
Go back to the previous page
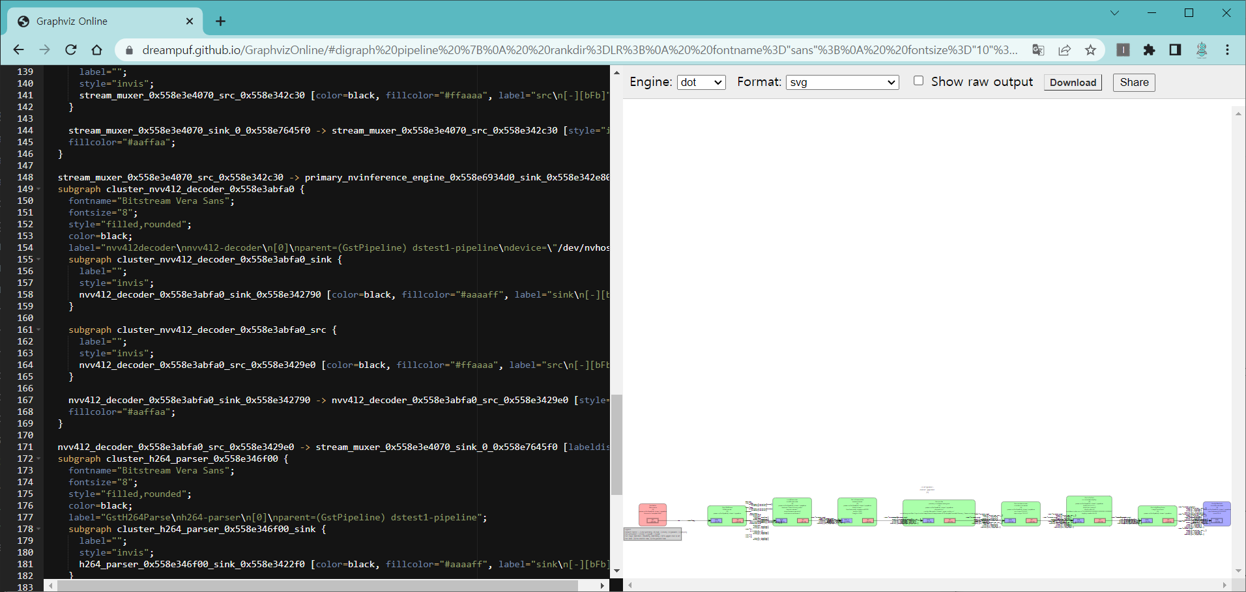pos(18,50)
